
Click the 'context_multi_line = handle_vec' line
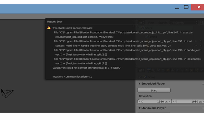click(x=113, y=46)
